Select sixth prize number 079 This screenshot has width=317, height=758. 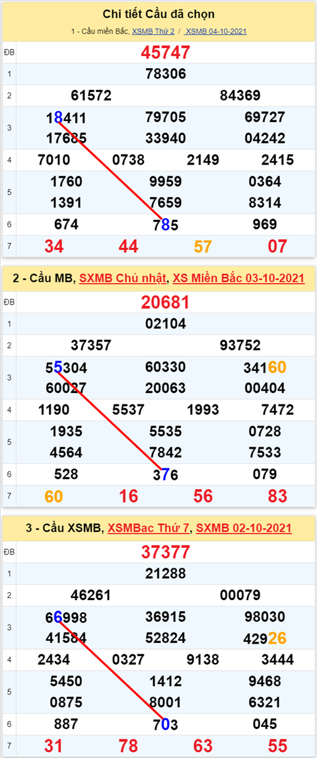tap(265, 474)
